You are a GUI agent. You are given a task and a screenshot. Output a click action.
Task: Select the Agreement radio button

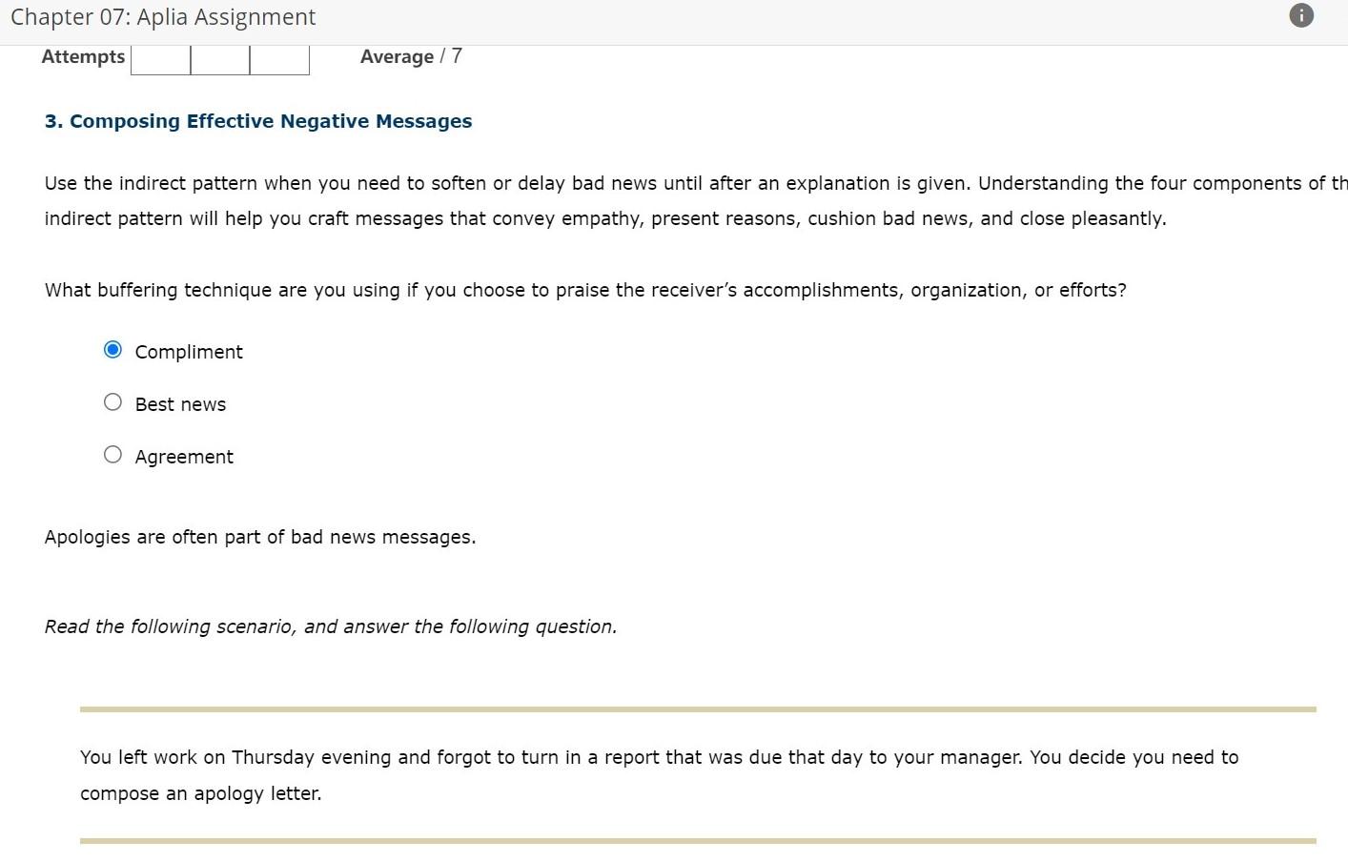[x=112, y=454]
